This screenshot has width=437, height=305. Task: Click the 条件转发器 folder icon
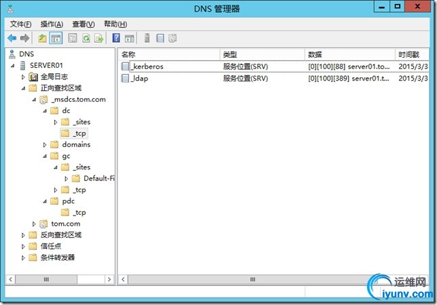(33, 258)
